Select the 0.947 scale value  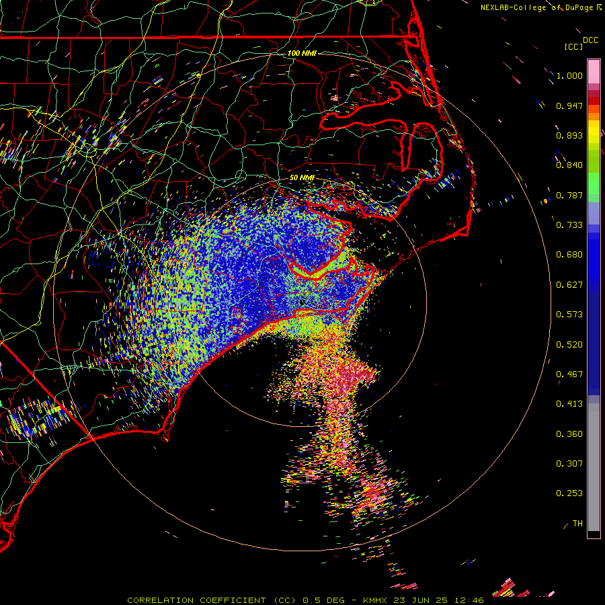click(569, 106)
